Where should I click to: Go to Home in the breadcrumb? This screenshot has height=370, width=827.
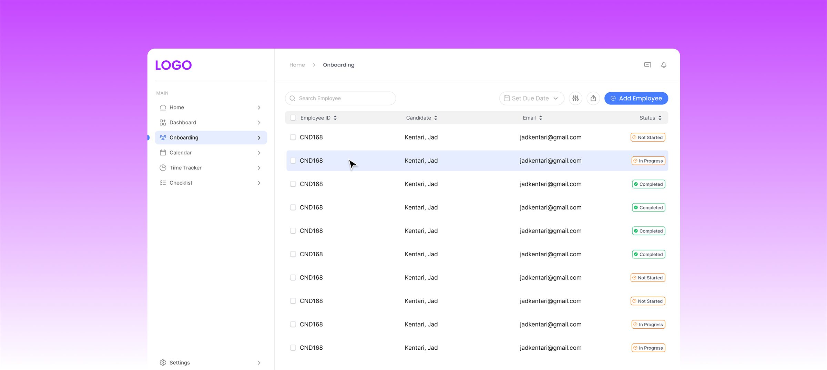coord(297,65)
